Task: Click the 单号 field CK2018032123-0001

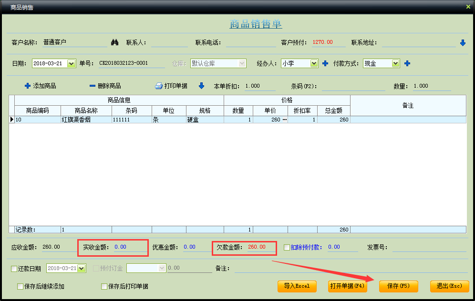Action: [132, 63]
